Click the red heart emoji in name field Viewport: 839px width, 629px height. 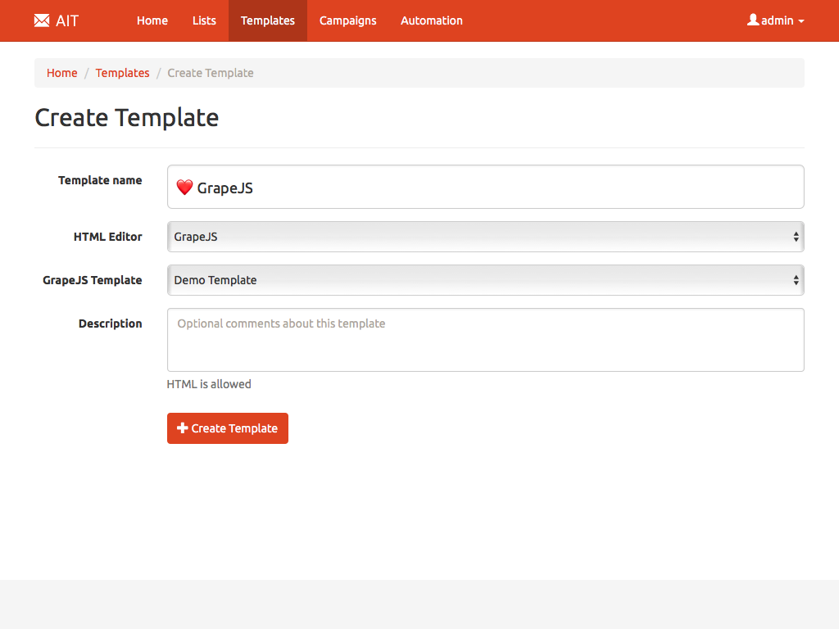click(x=184, y=188)
